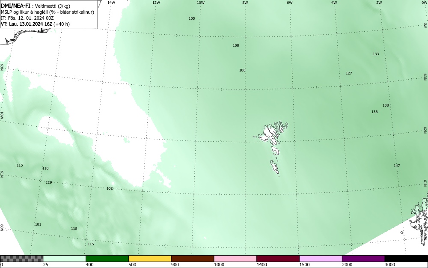The image size is (428, 268).
Task: Click the legend scale value 3000
Action: [390, 265]
